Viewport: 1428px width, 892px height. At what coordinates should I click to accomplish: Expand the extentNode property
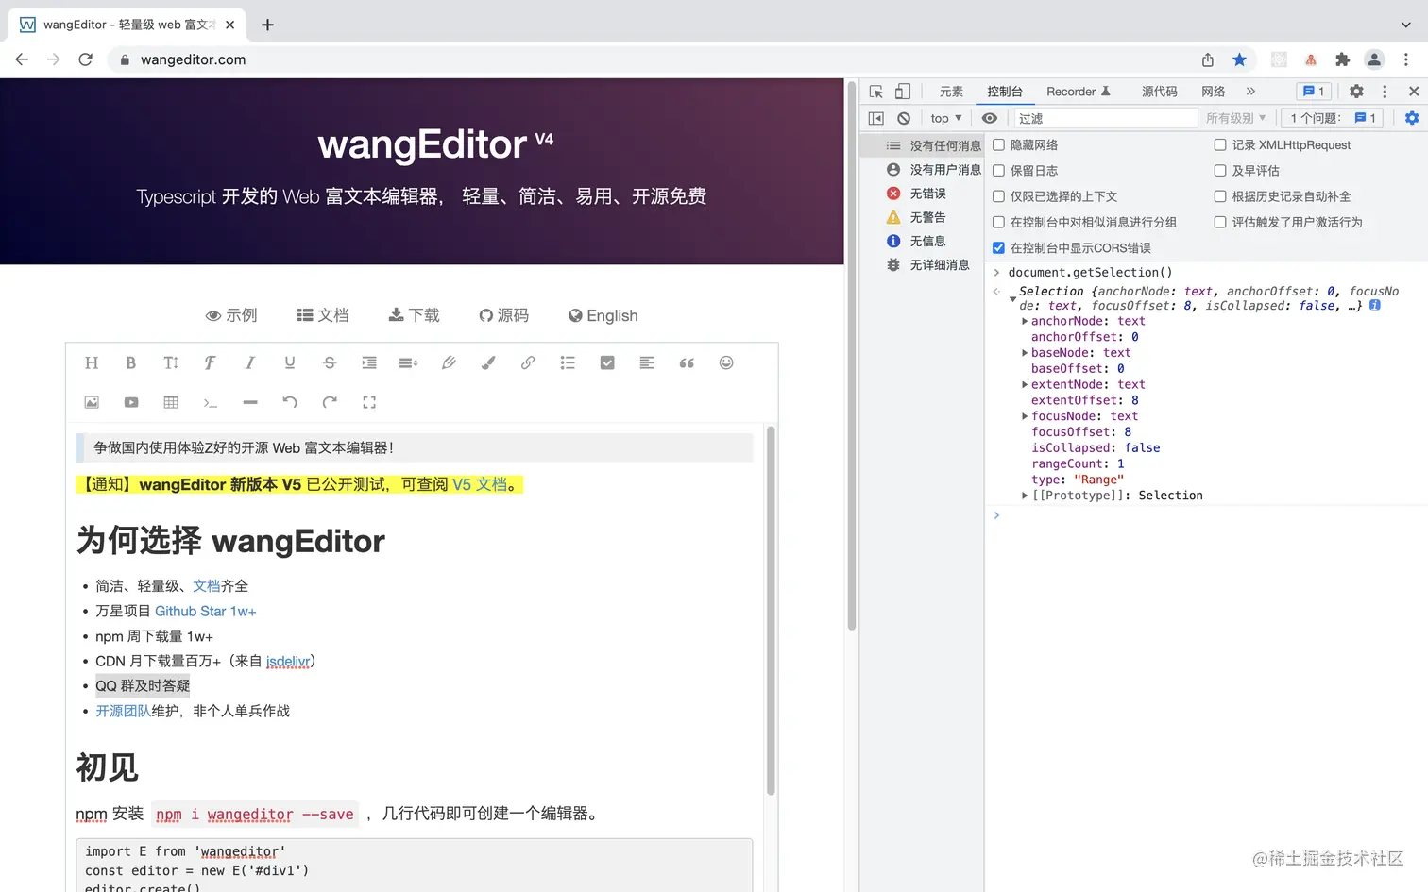[1025, 384]
